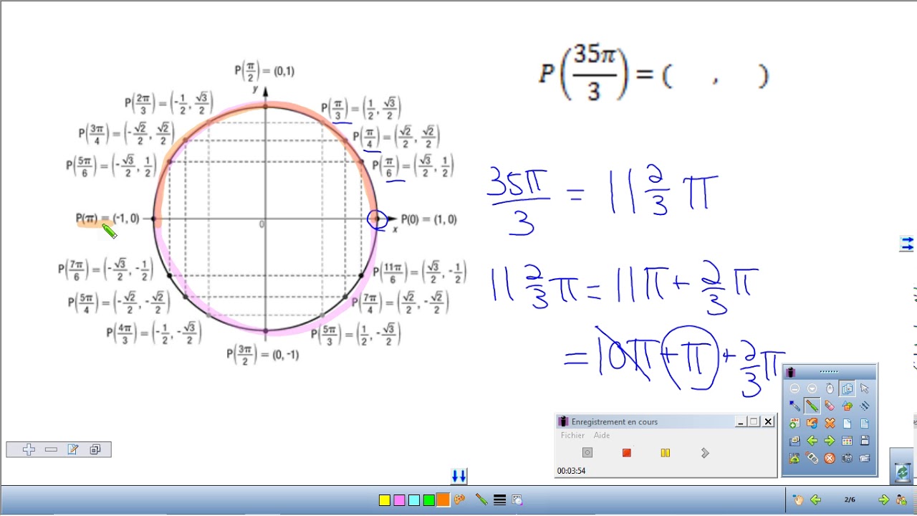Open the flipchart recycle bin icon
Image resolution: width=917 pixels, height=516 pixels.
[x=902, y=472]
